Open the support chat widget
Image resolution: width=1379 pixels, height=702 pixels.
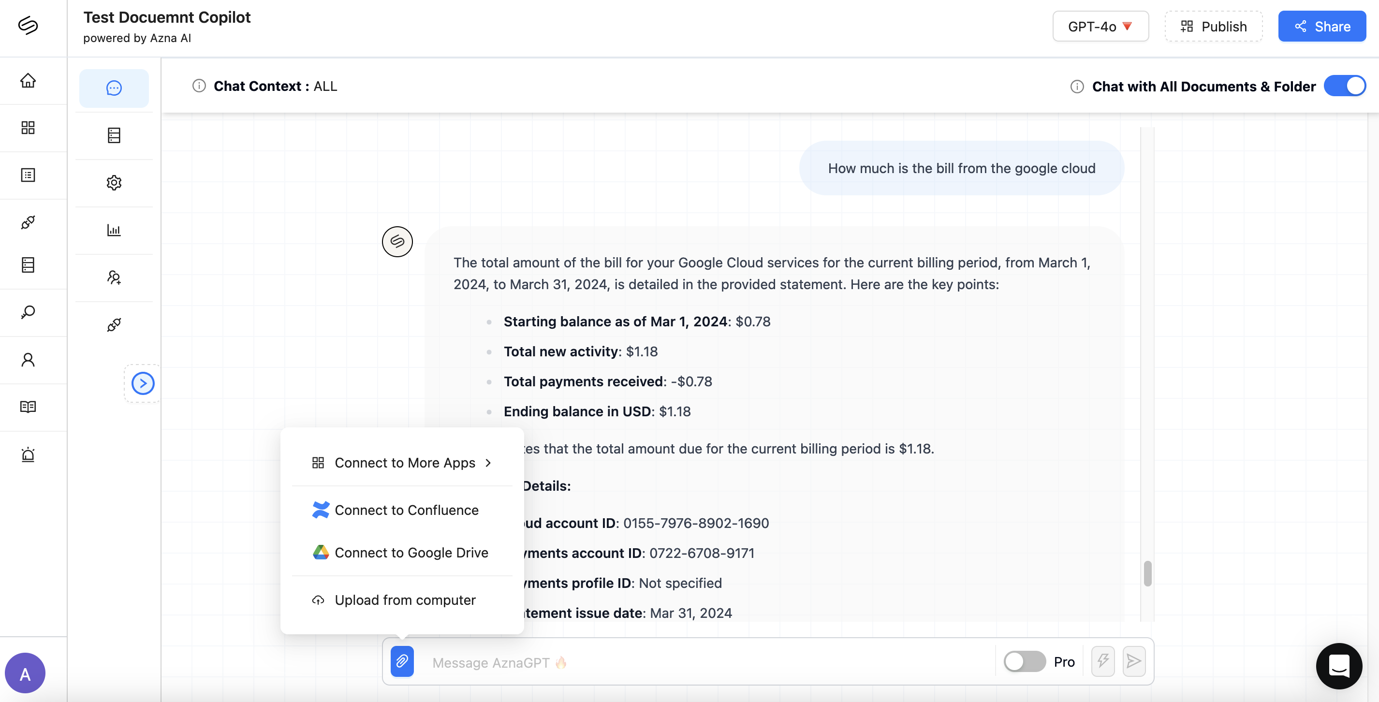(x=1339, y=666)
